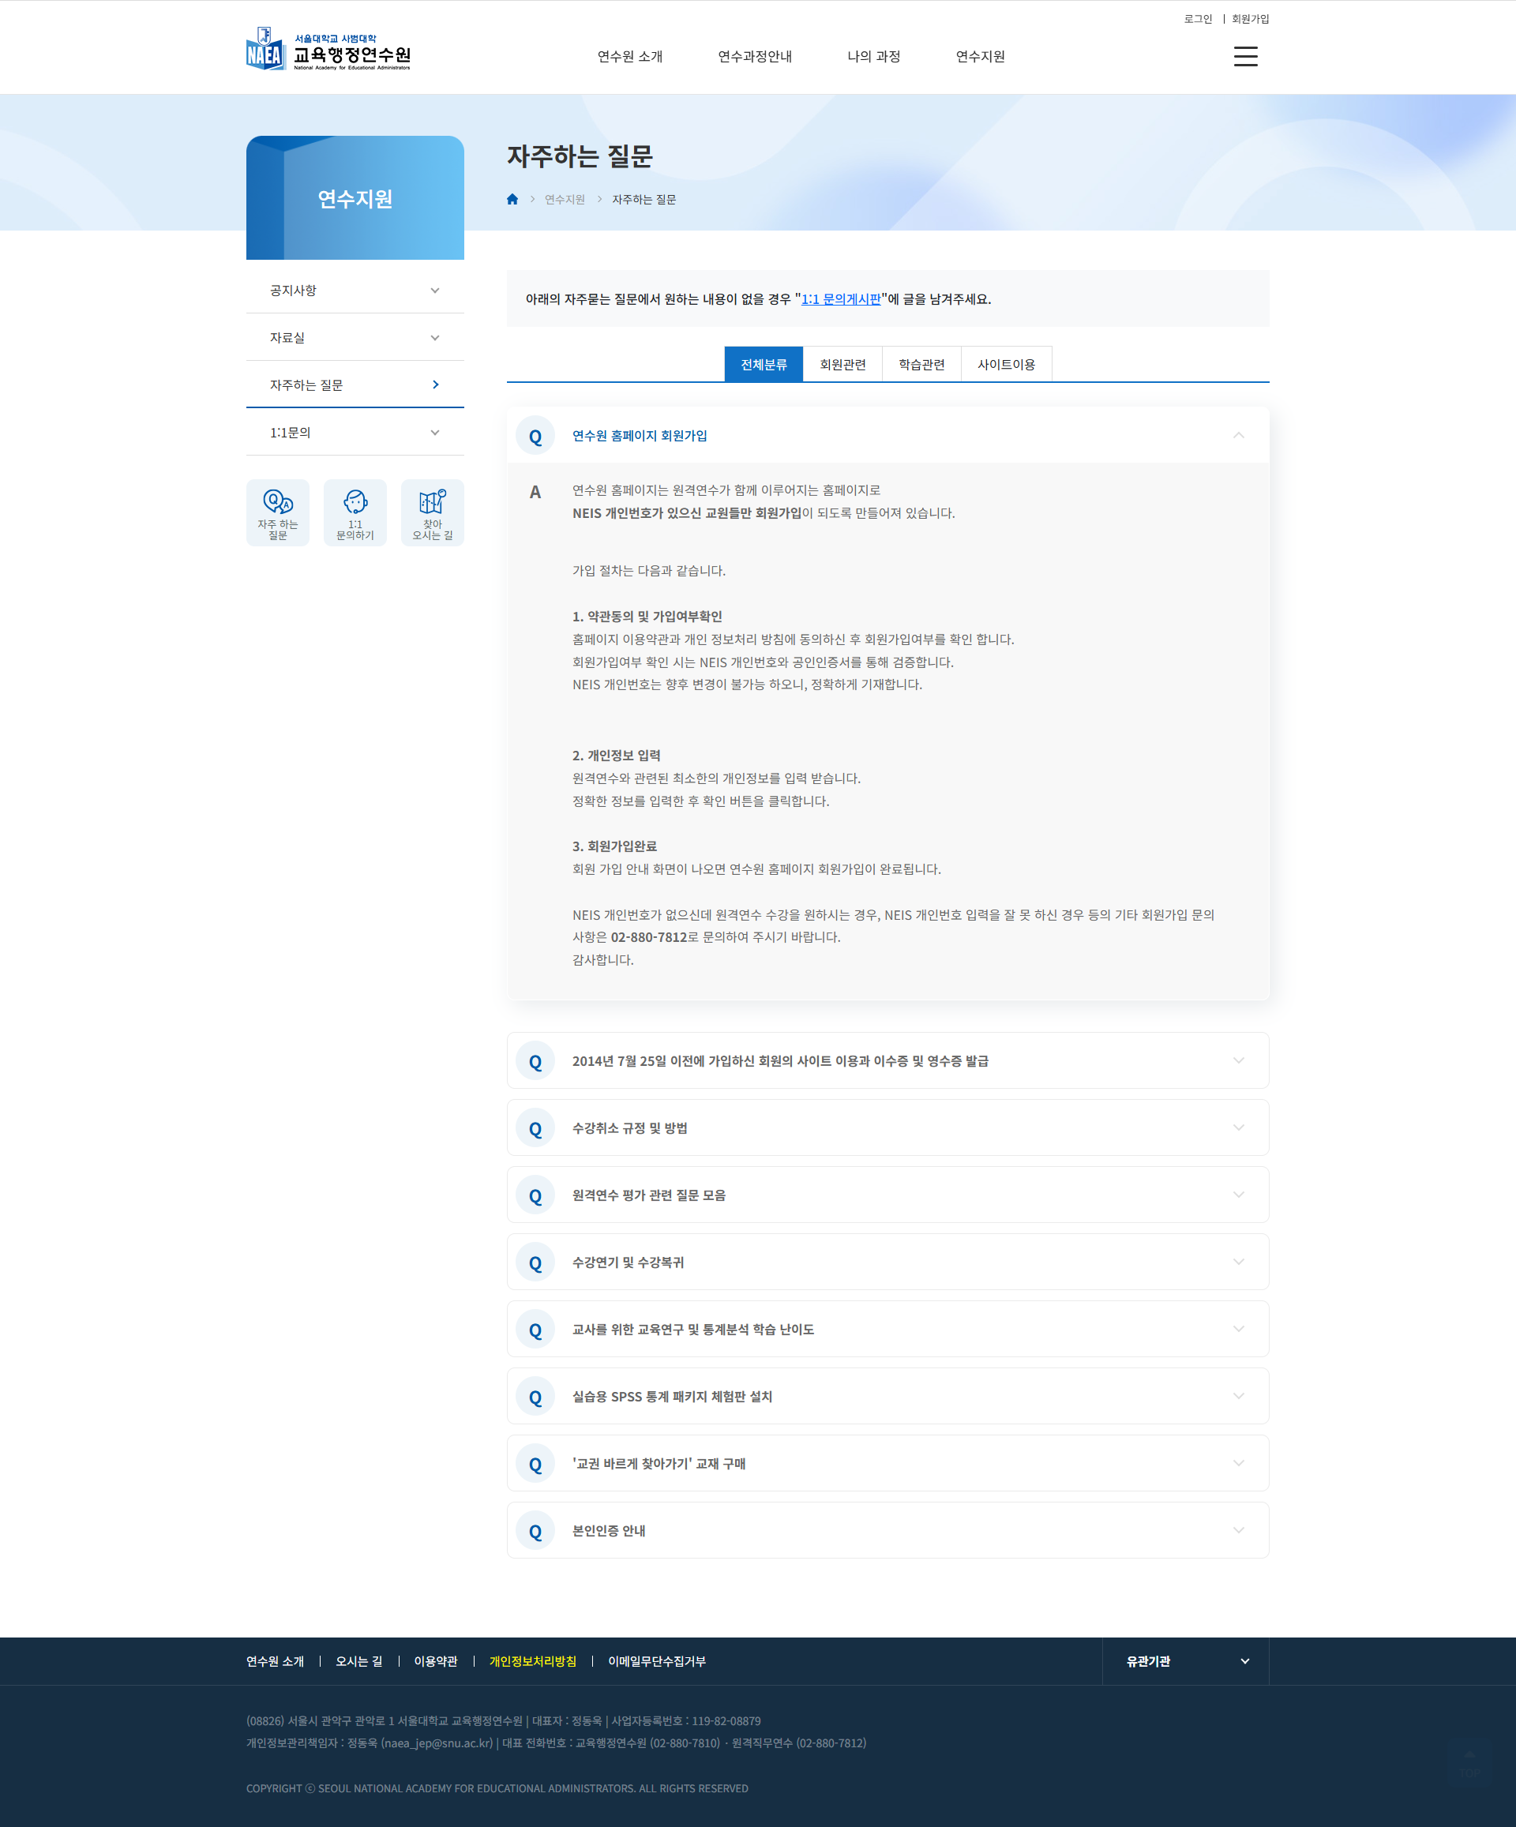Image resolution: width=1516 pixels, height=1827 pixels.
Task: Click the Q icon of 수강취소 규정
Action: pyautogui.click(x=535, y=1128)
